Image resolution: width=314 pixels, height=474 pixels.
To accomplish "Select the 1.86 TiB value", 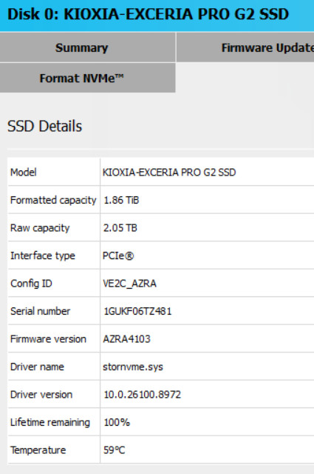I will coord(121,200).
